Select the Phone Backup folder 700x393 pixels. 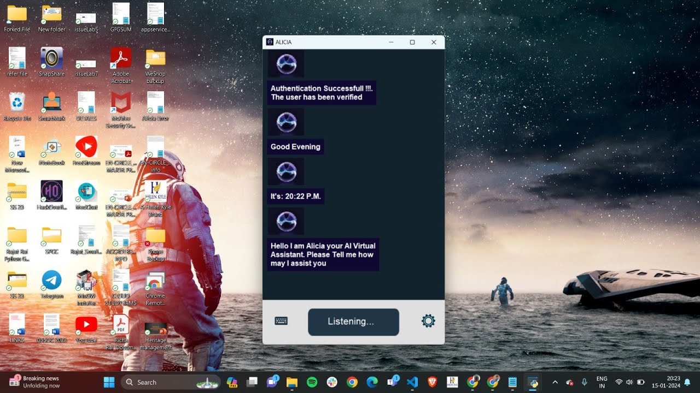point(155,244)
